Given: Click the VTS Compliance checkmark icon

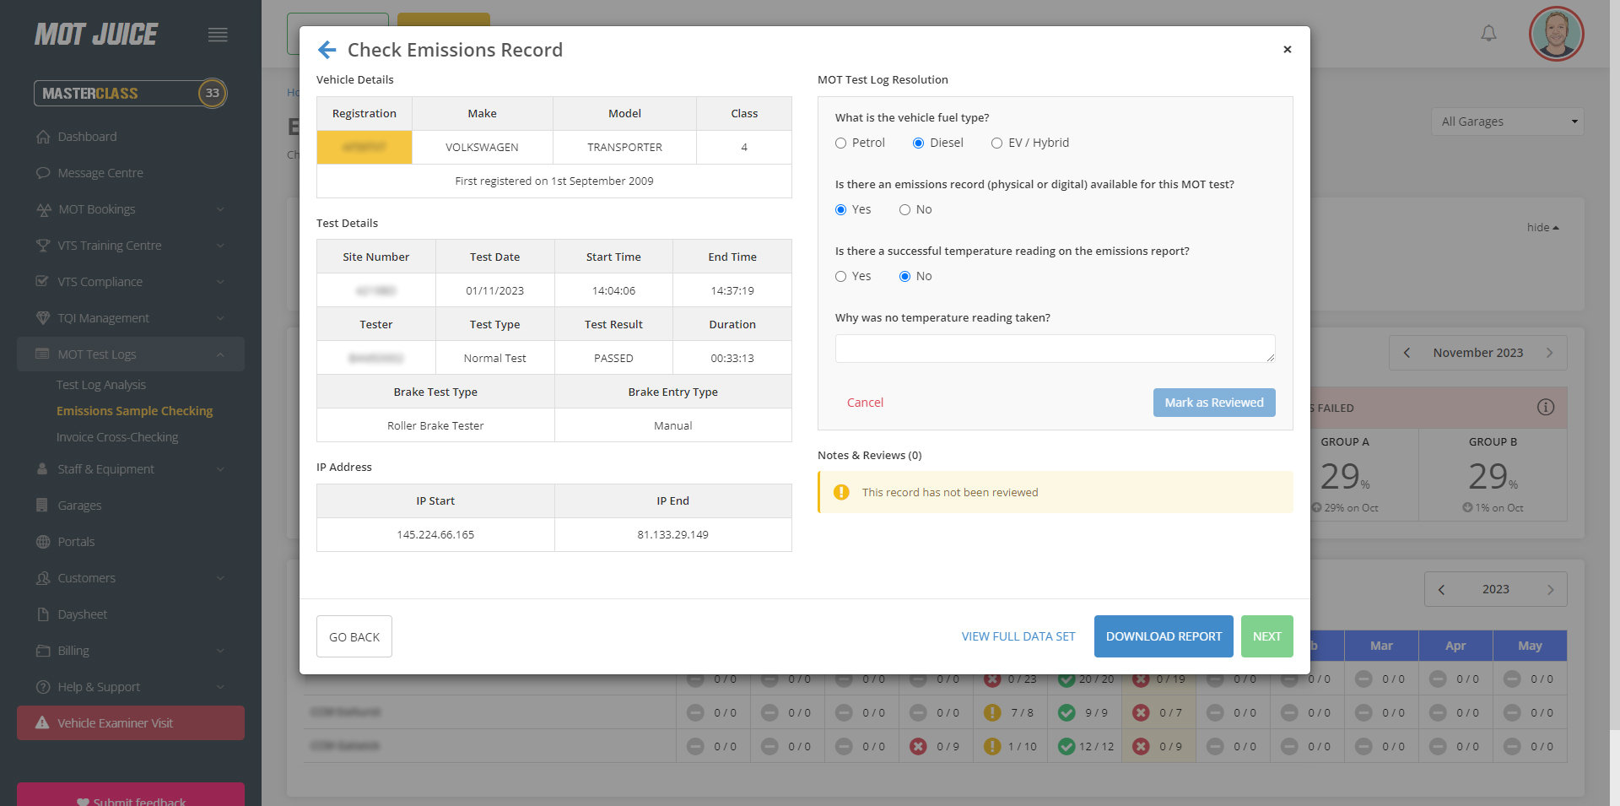Looking at the screenshot, I should (42, 281).
